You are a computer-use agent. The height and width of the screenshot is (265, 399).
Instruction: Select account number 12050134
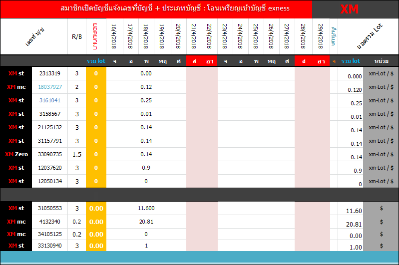click(x=50, y=181)
